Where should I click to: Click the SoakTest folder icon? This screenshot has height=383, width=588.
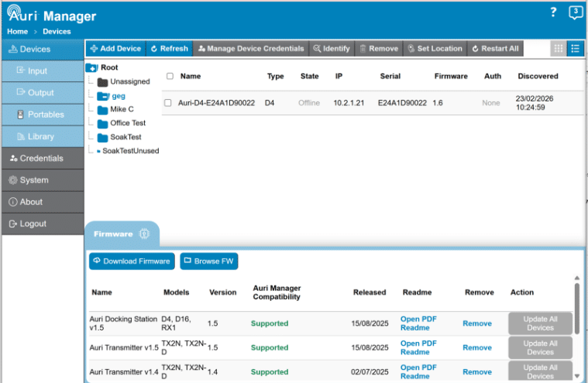pyautogui.click(x=102, y=138)
